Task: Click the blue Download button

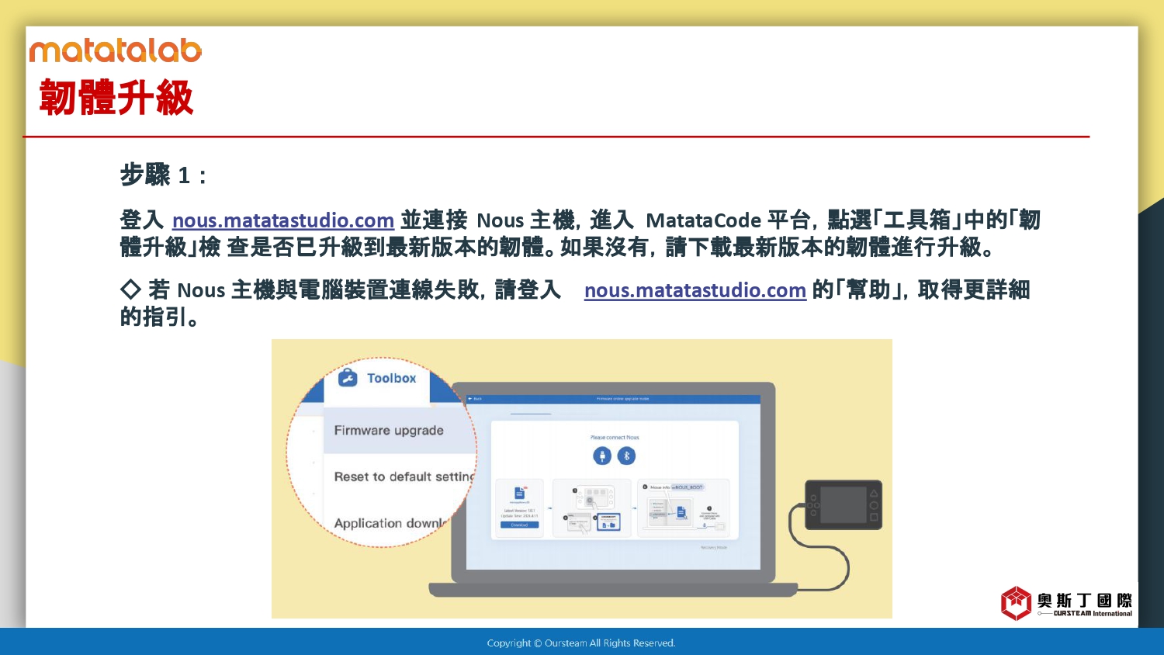Action: [x=519, y=525]
